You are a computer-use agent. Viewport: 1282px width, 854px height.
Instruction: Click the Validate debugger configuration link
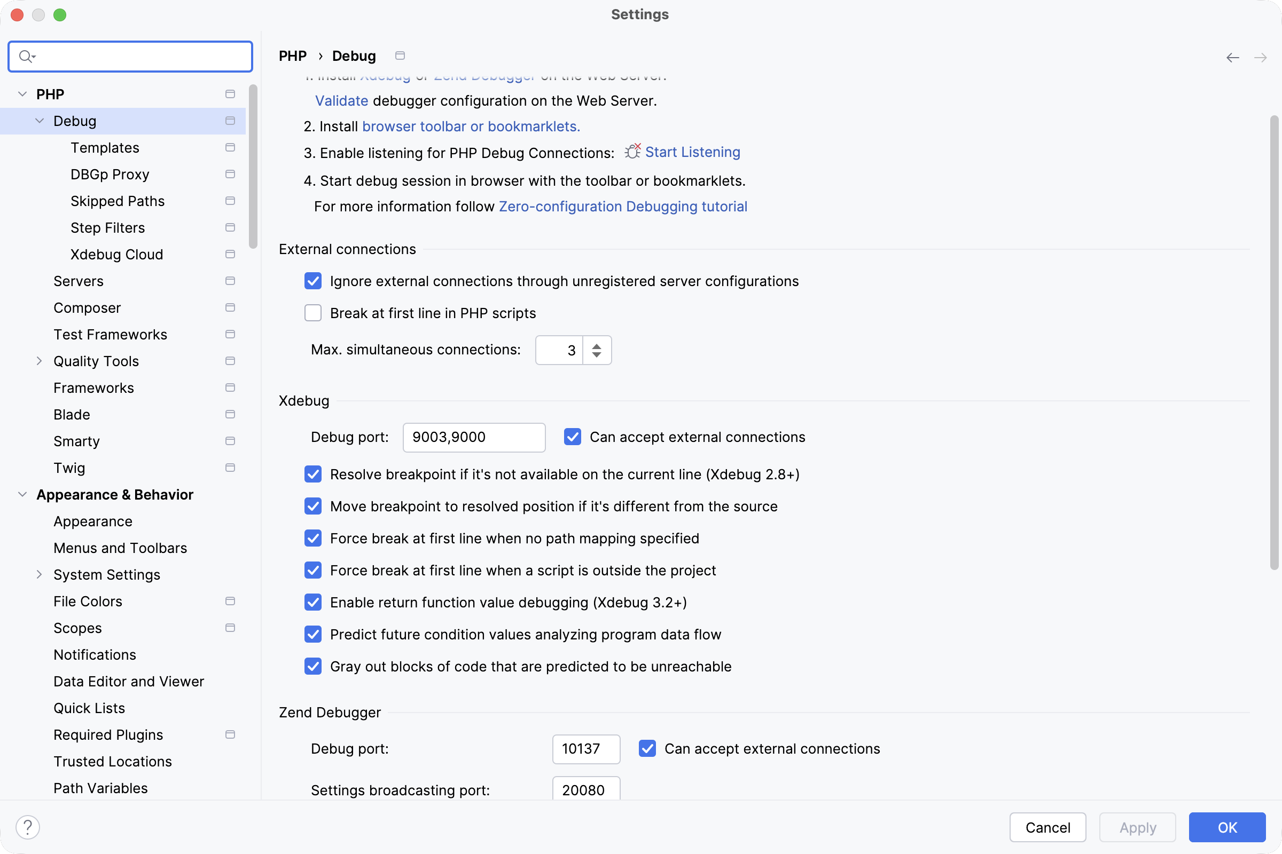click(341, 100)
